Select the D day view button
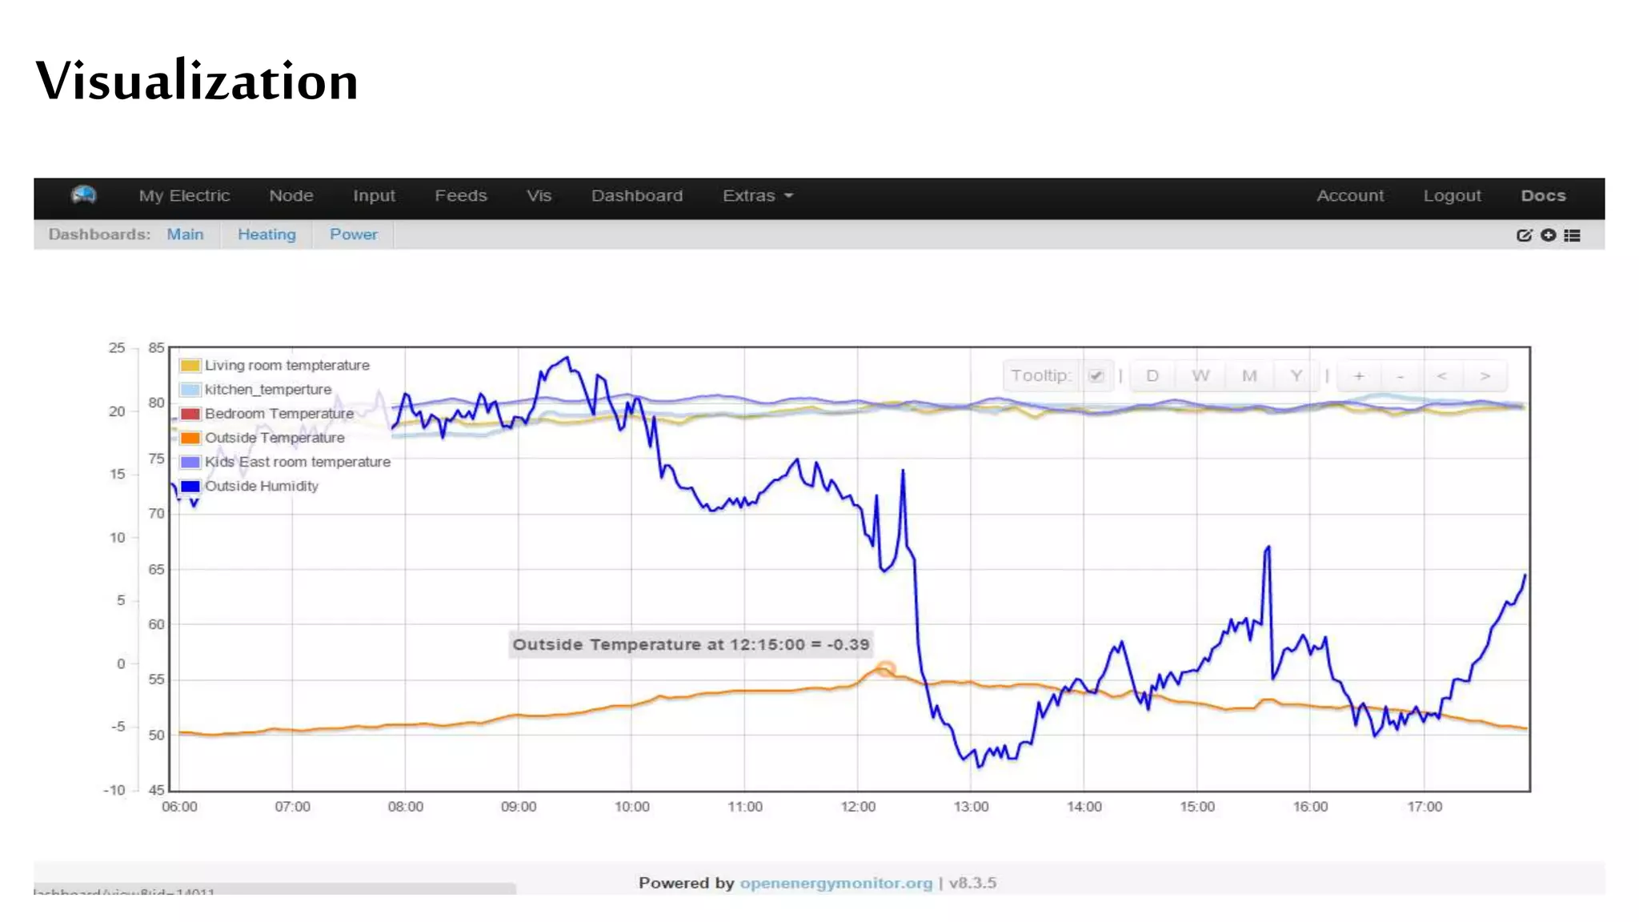Screen dimensions: 1639x922 click(1152, 376)
